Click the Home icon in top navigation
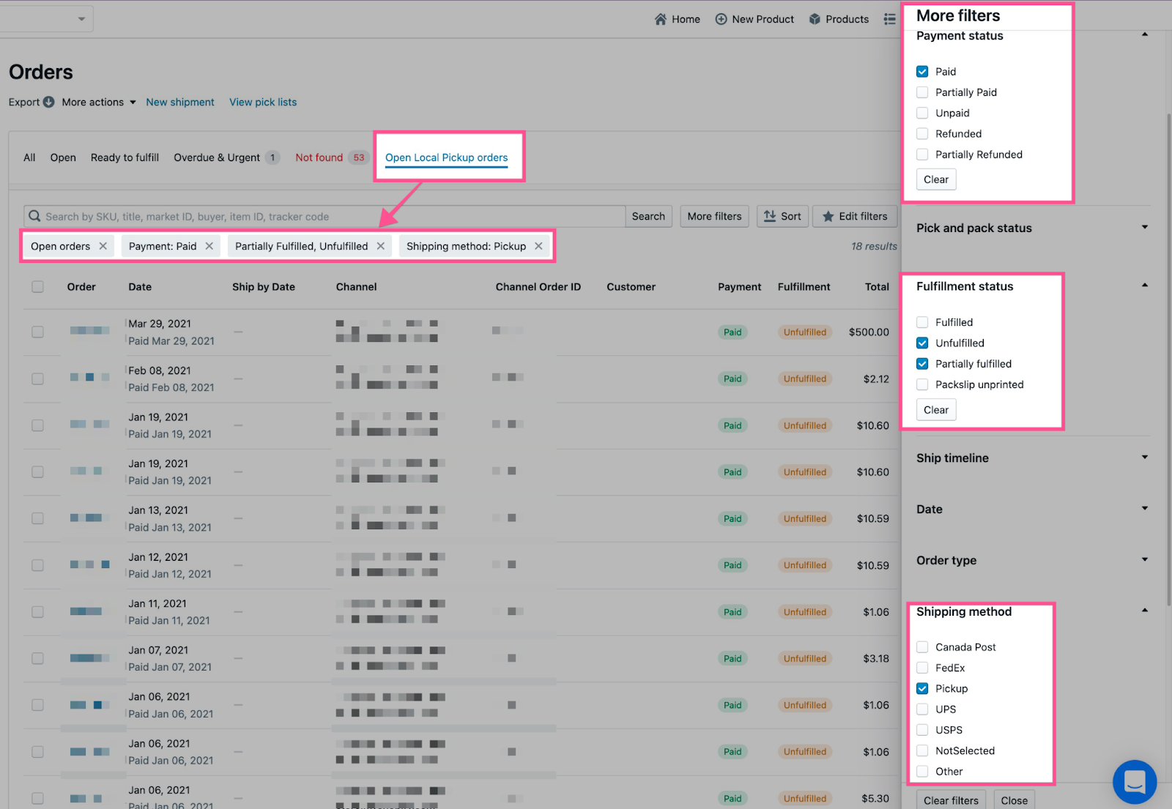This screenshot has height=809, width=1172. 661,19
